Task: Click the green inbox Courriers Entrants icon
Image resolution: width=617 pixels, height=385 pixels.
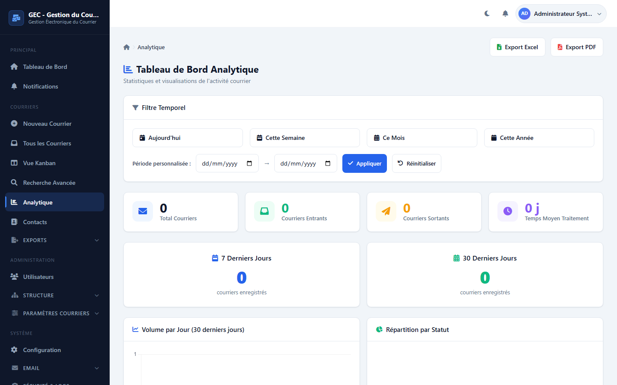Action: click(264, 211)
